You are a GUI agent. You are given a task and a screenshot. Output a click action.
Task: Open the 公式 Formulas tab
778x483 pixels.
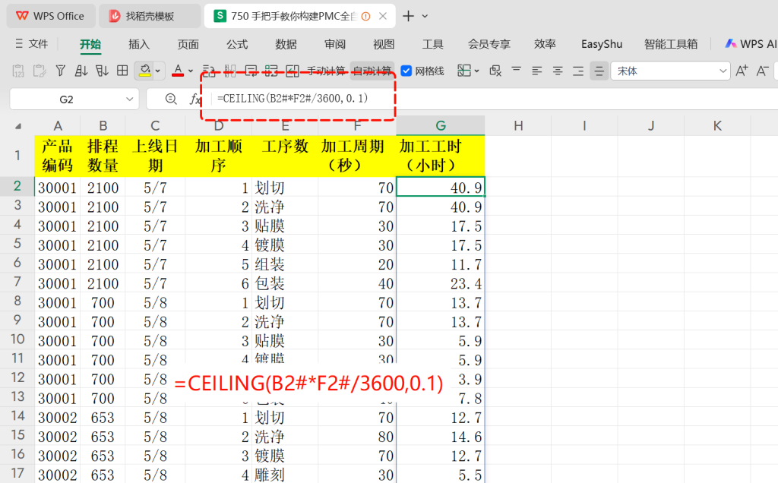pos(237,44)
